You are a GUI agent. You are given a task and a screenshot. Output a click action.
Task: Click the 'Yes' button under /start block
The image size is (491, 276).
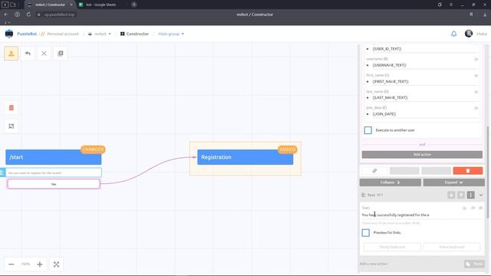(x=54, y=184)
